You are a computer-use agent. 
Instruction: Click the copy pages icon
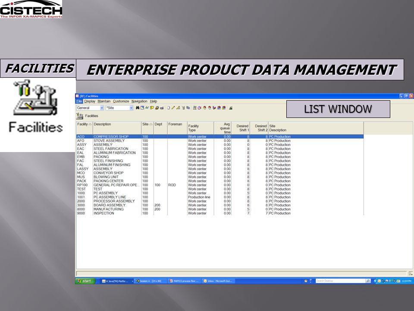click(x=188, y=108)
